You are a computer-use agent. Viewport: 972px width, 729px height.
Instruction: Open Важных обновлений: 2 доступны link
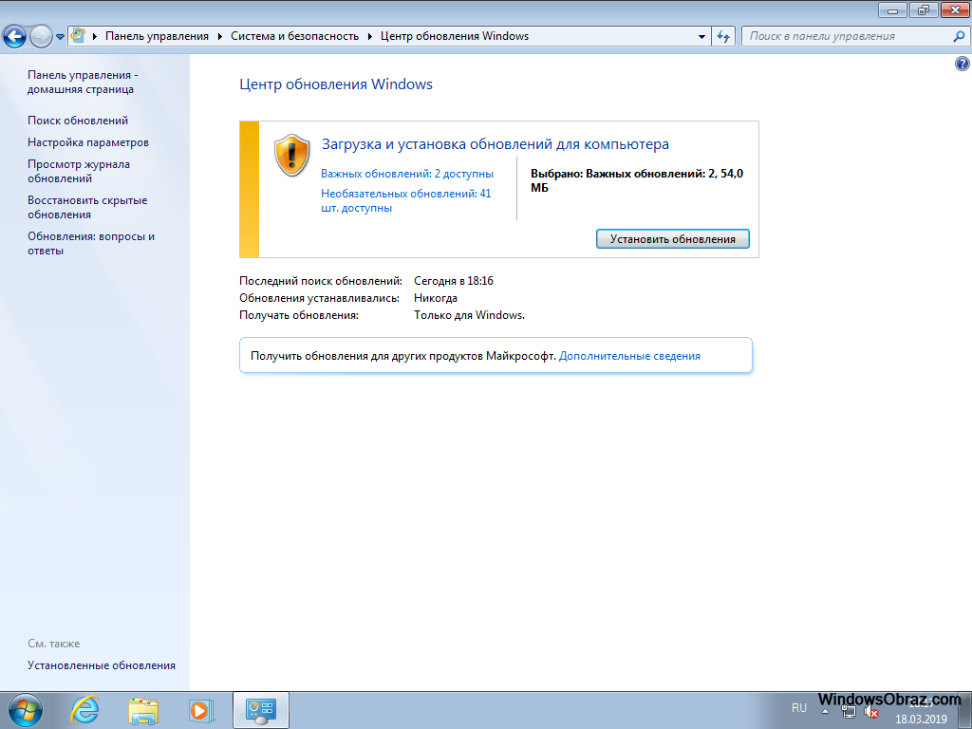tap(407, 174)
